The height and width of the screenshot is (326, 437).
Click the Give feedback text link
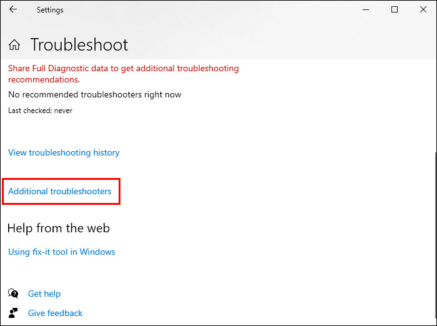point(55,313)
